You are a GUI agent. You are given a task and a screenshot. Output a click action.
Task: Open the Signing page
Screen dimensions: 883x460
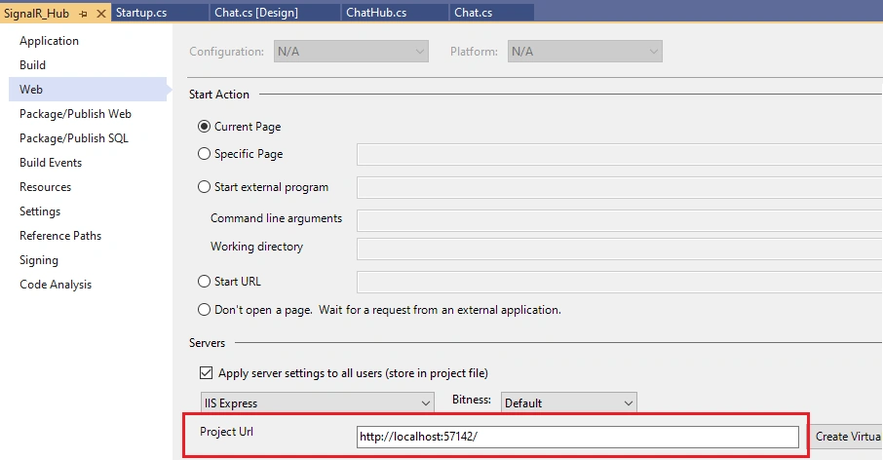coord(39,260)
